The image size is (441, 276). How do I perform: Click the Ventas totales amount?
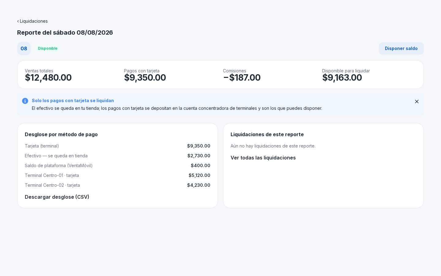pyautogui.click(x=48, y=78)
